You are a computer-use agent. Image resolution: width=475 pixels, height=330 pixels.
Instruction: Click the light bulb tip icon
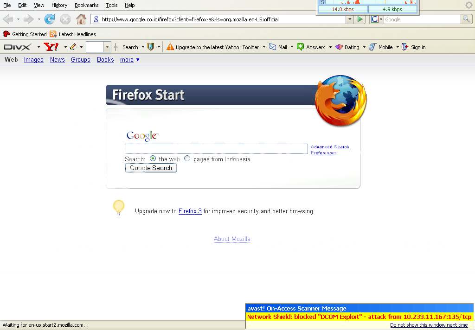click(118, 208)
